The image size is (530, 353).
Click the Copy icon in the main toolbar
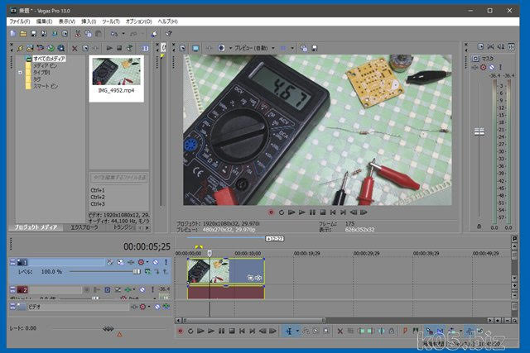pyautogui.click(x=89, y=33)
